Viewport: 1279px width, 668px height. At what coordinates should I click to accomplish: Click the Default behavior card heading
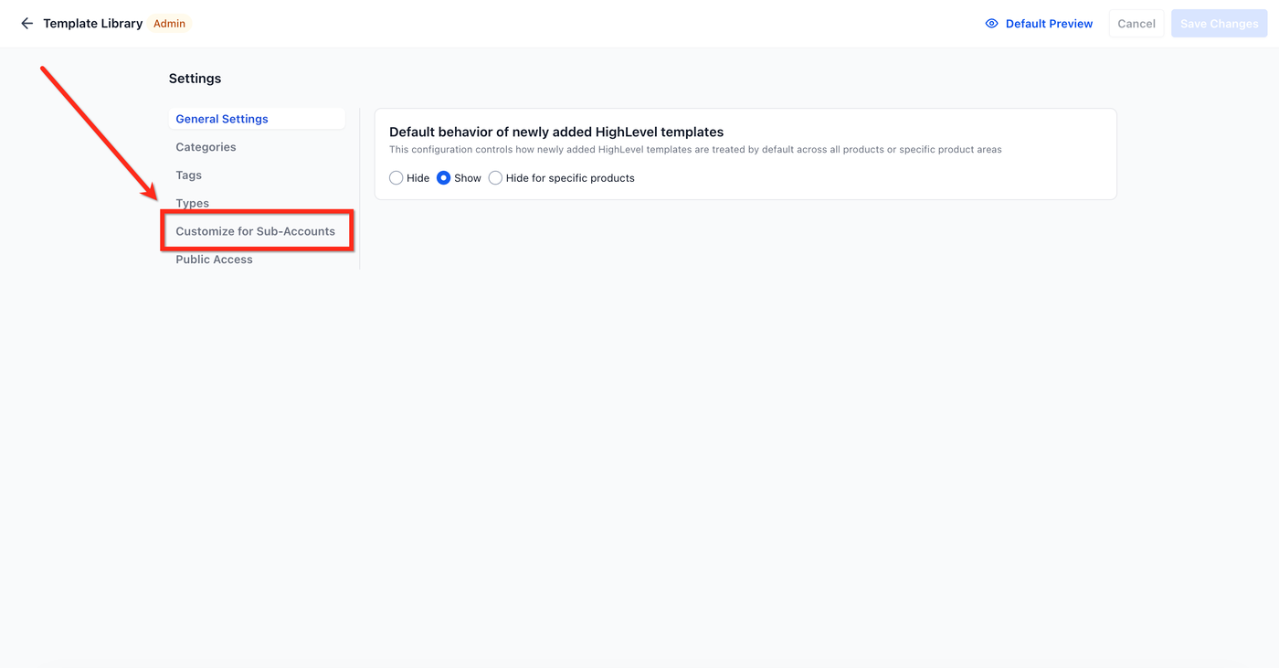click(555, 133)
